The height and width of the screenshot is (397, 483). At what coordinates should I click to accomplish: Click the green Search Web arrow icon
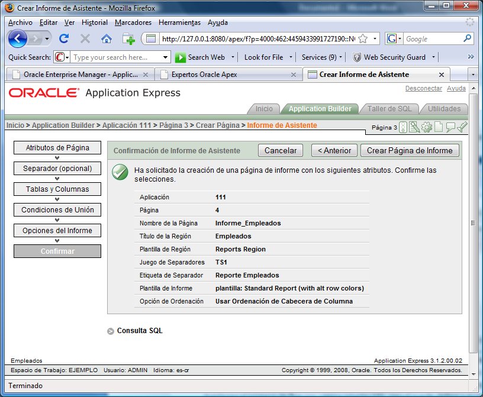tap(180, 57)
